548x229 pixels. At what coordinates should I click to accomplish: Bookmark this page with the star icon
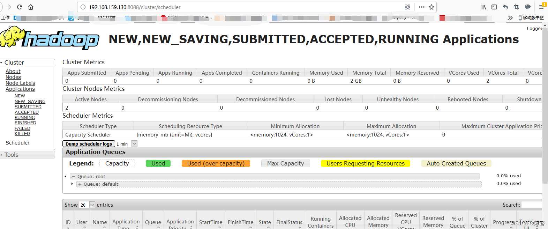point(431,7)
